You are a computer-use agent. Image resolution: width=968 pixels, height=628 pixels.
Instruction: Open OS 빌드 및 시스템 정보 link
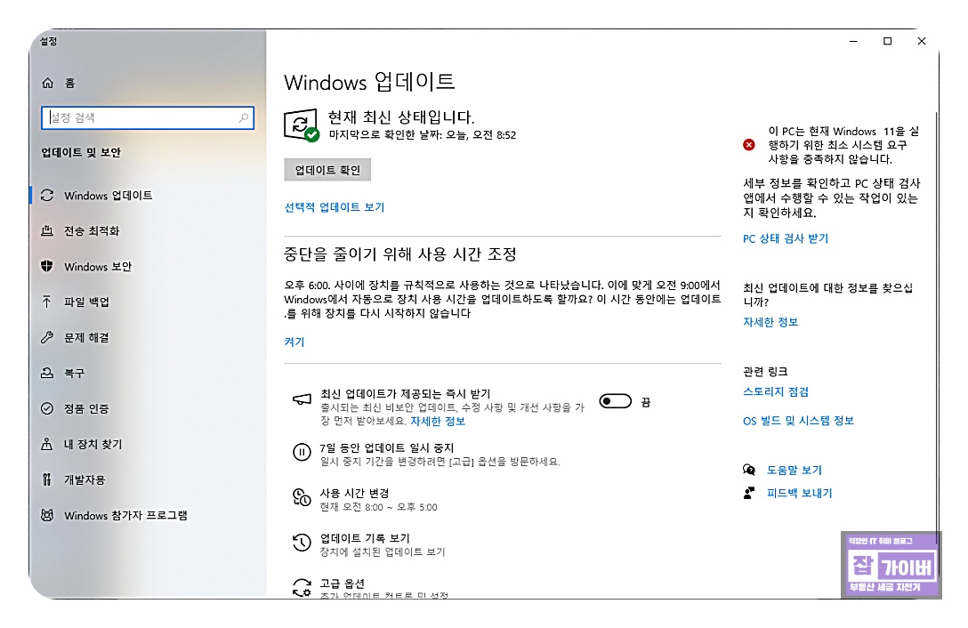pos(799,421)
